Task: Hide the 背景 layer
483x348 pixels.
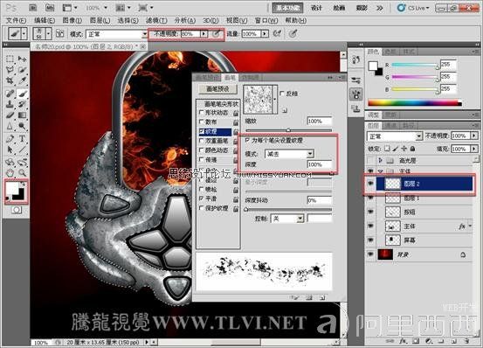Action: click(370, 254)
